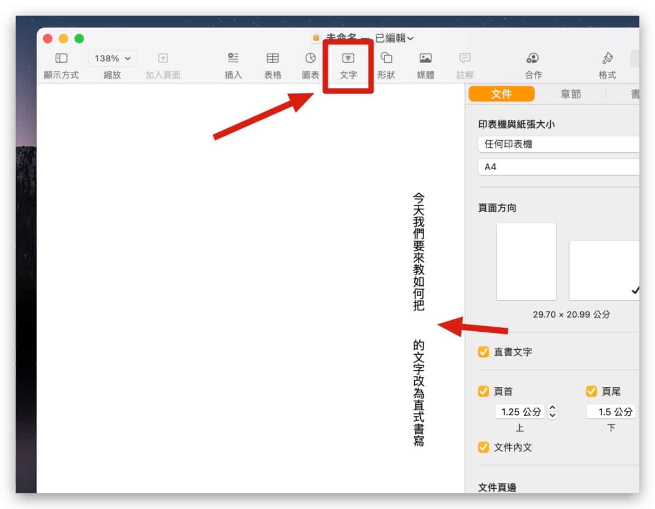Uncheck the 直書文字 vertical text checkbox
The height and width of the screenshot is (509, 655).
484,352
